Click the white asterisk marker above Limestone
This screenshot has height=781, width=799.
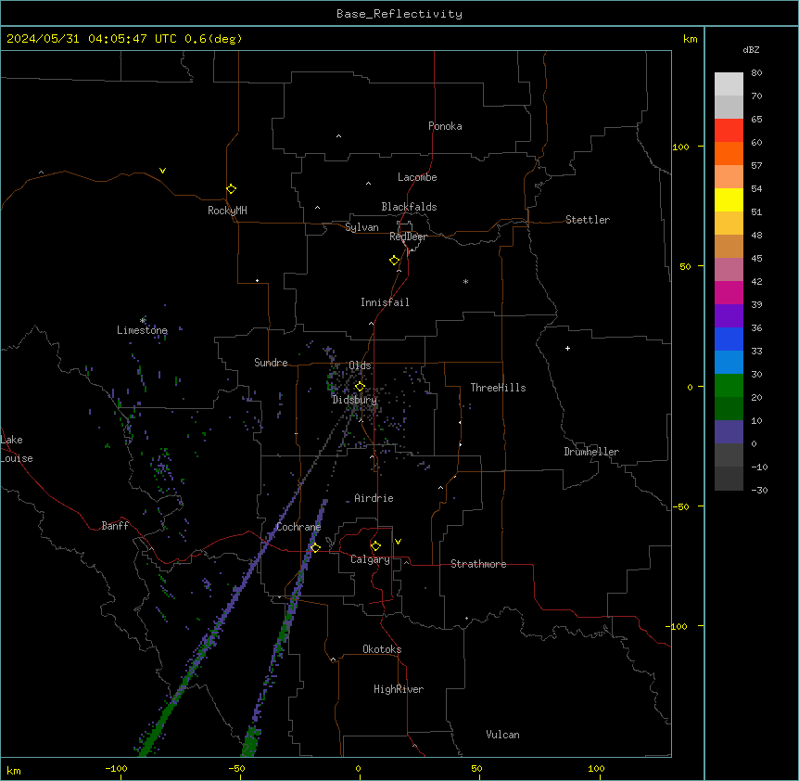tap(143, 321)
